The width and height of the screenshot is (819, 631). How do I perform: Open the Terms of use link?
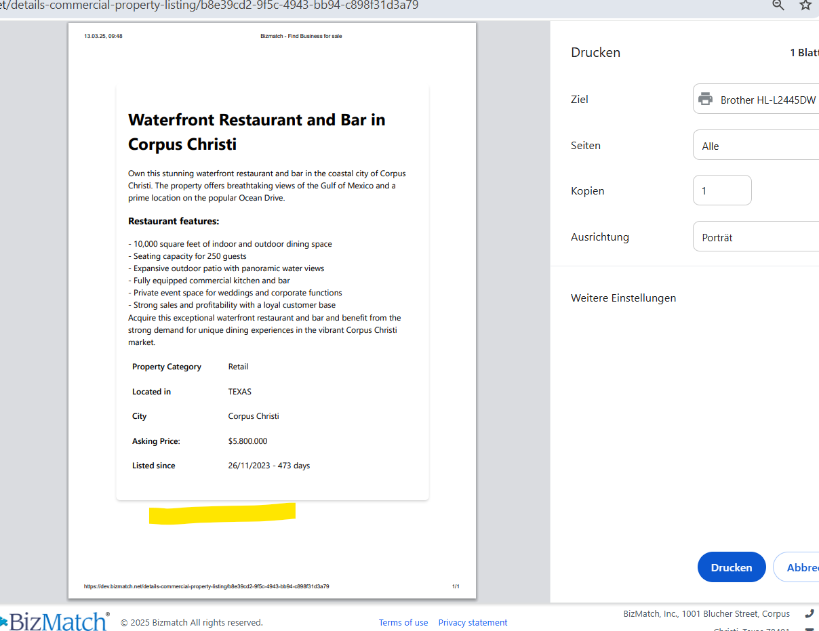click(403, 622)
